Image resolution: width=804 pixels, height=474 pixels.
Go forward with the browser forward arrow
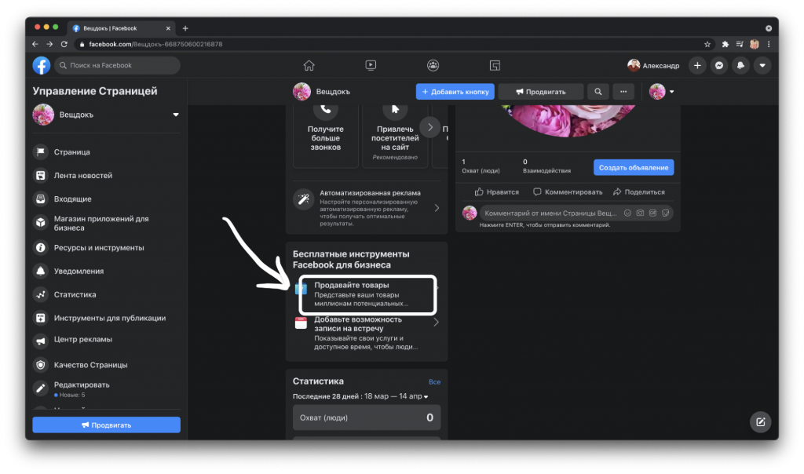[49, 44]
